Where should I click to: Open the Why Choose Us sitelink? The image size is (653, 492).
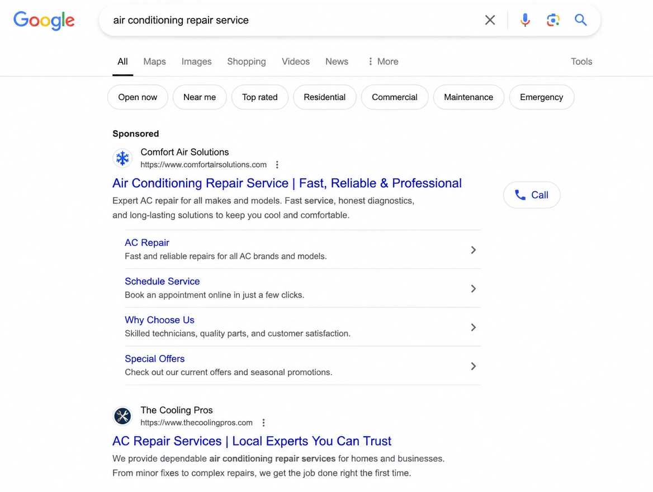pyautogui.click(x=159, y=320)
